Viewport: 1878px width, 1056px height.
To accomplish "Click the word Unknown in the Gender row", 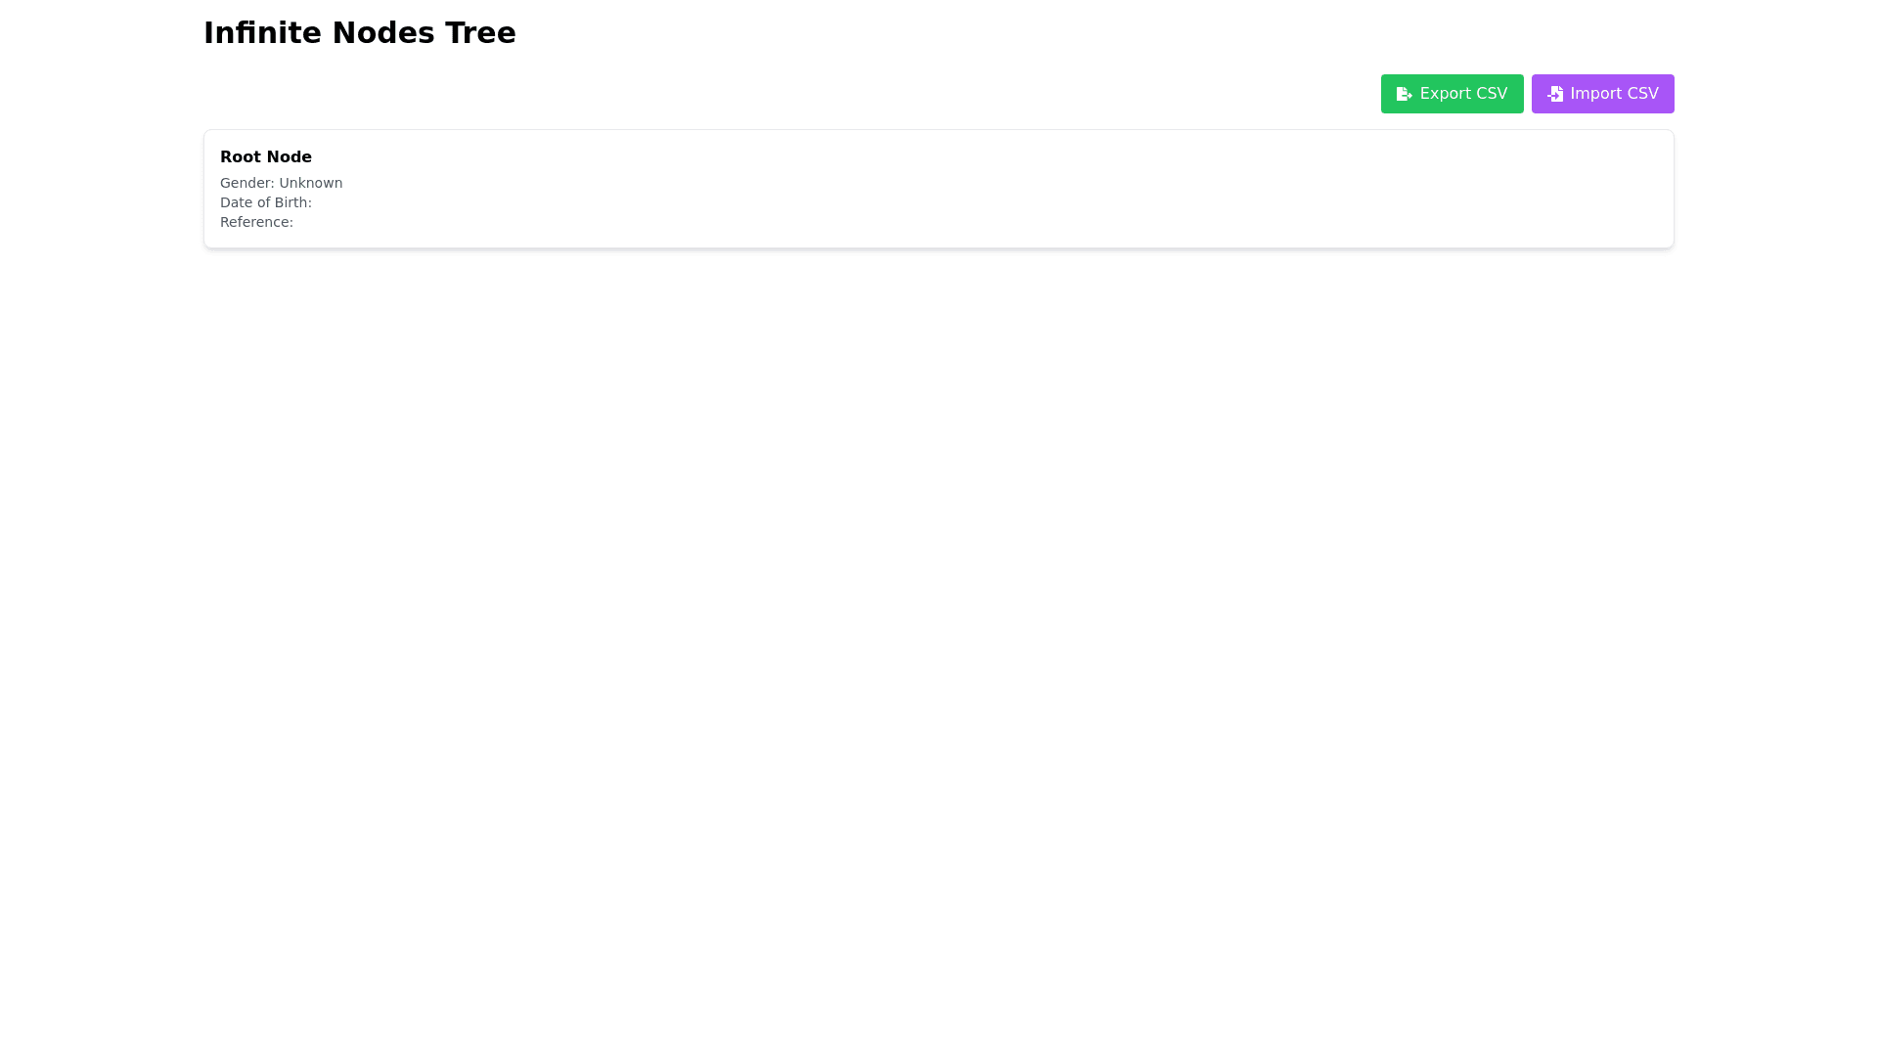I will coord(310,183).
